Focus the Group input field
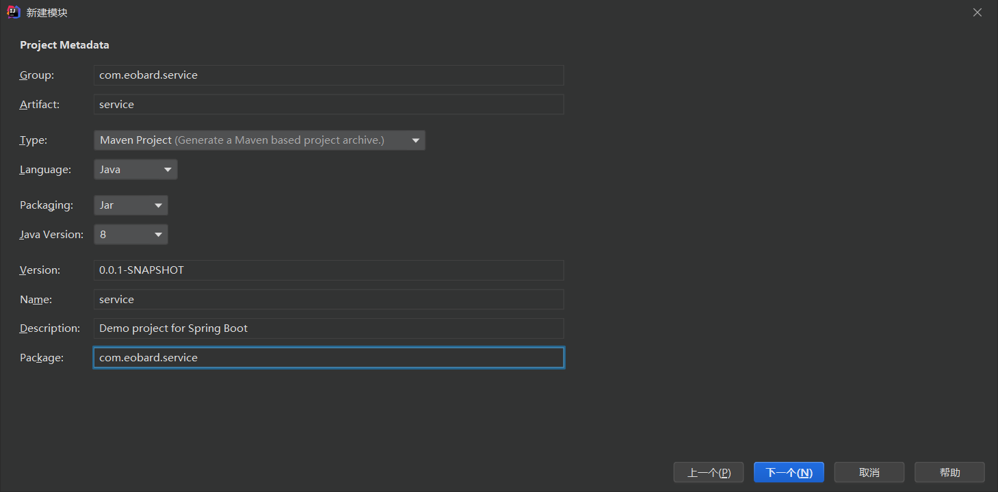The image size is (998, 492). (x=328, y=75)
